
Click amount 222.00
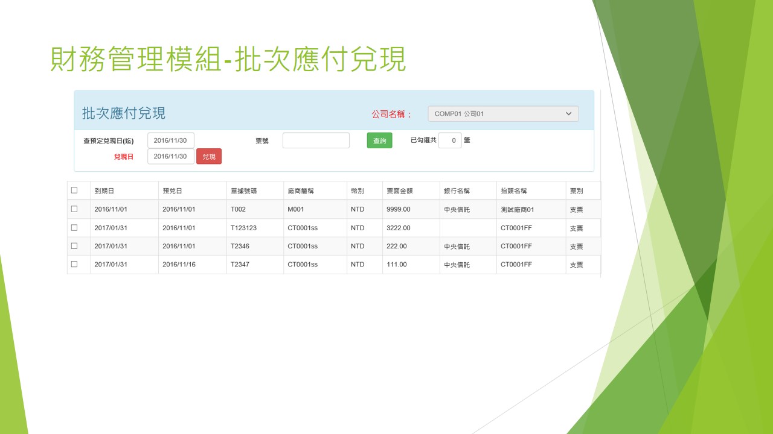point(397,246)
